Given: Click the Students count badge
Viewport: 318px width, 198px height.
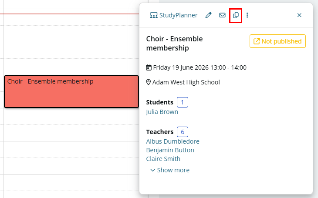Looking at the screenshot, I should (x=183, y=102).
